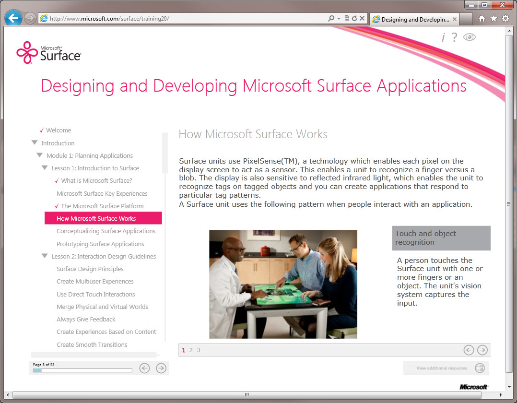Click the horizontal scrollbar left arrow
Viewport: 517px width, 403px height.
[x=8, y=395]
